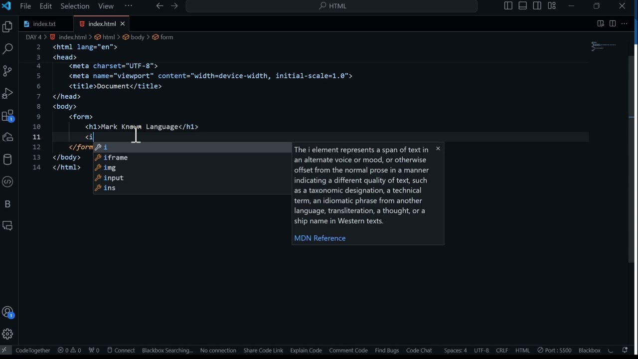Toggle primary side bar layout icon
The width and height of the screenshot is (638, 359).
point(508,6)
